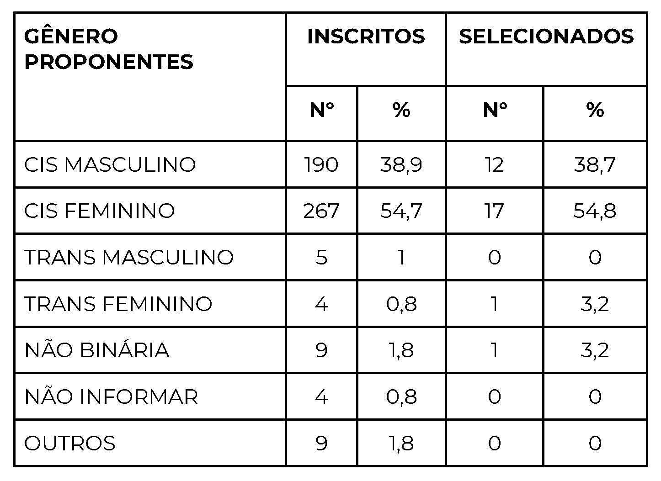The width and height of the screenshot is (661, 481).
Task: Select the INSCRITOS column header
Action: 366,37
